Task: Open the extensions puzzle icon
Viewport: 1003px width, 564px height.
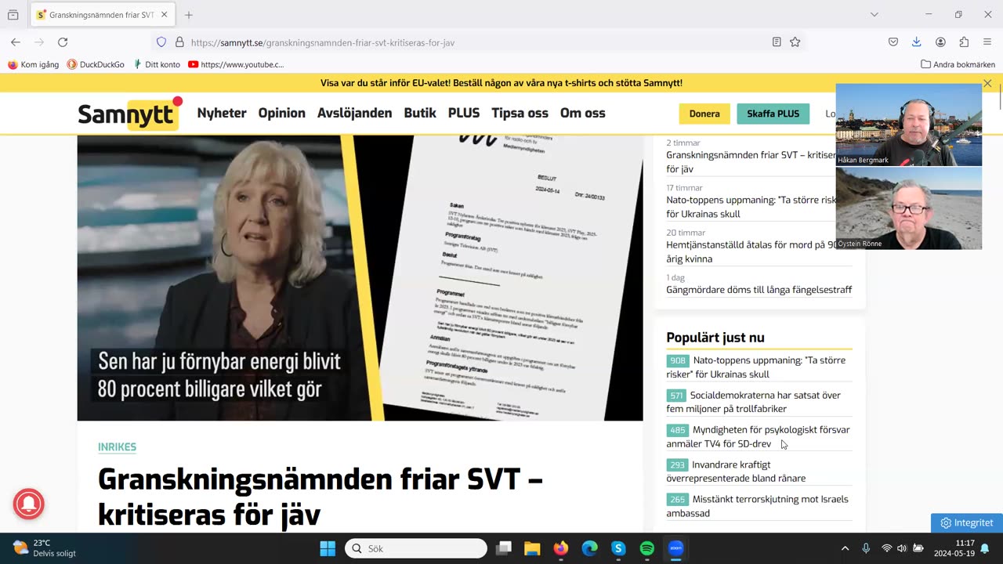Action: pos(964,42)
